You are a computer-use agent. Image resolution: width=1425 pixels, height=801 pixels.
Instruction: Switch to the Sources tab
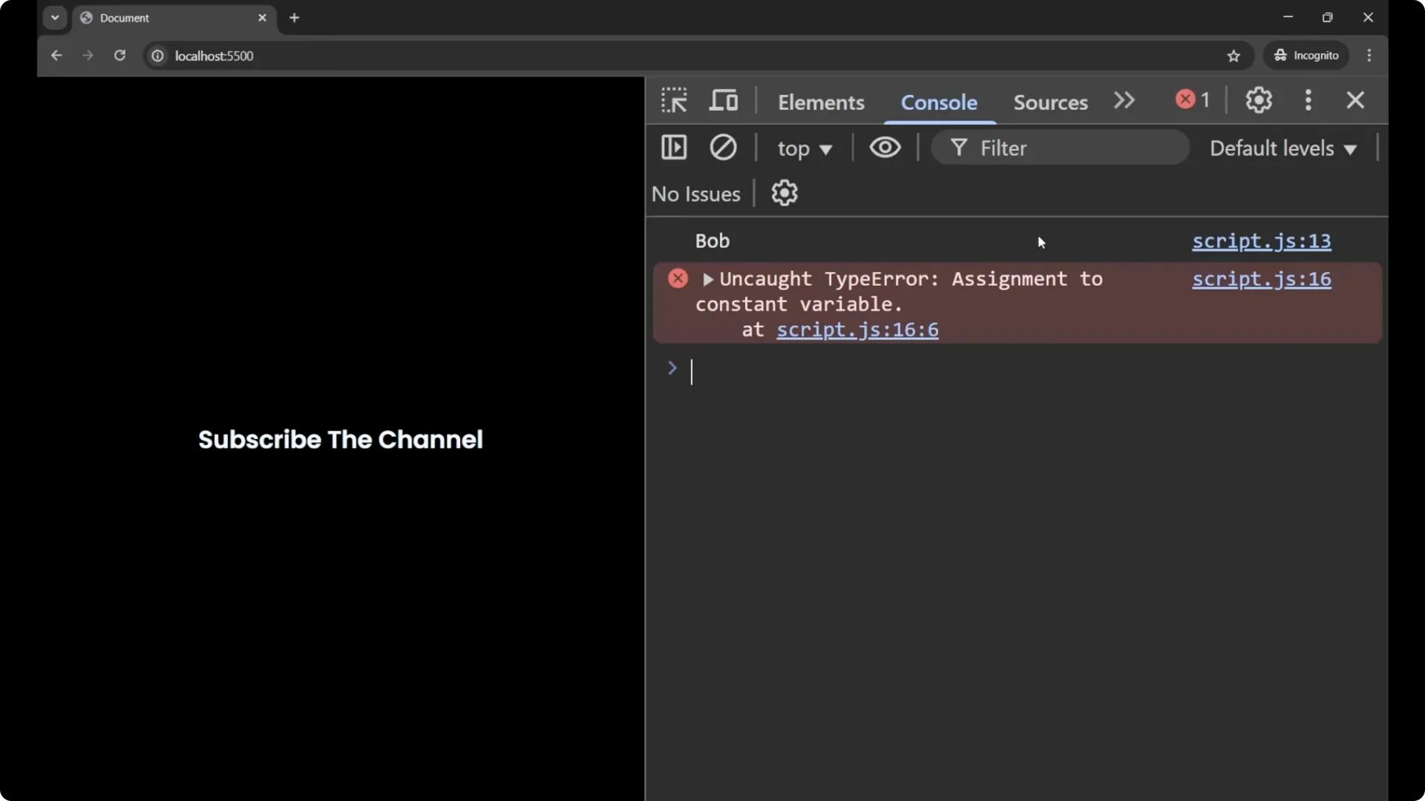pyautogui.click(x=1050, y=102)
